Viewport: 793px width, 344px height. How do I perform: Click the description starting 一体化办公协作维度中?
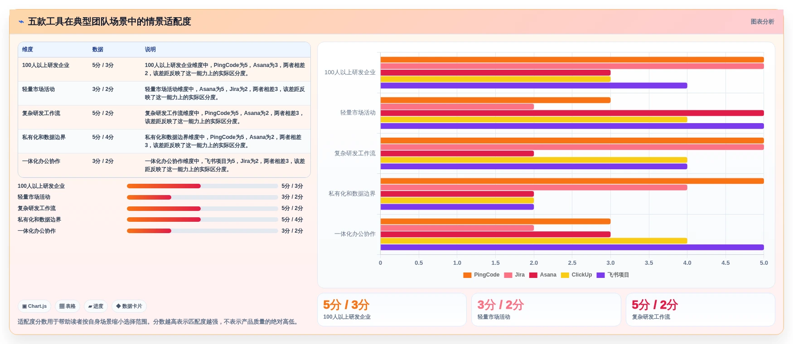click(x=225, y=165)
